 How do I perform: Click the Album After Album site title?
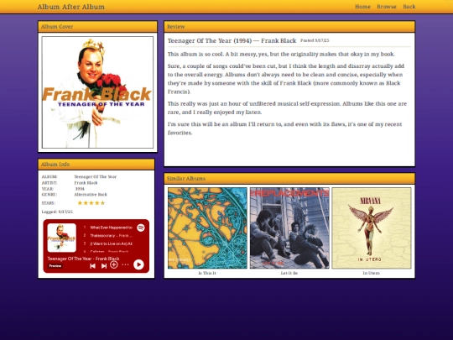71,7
